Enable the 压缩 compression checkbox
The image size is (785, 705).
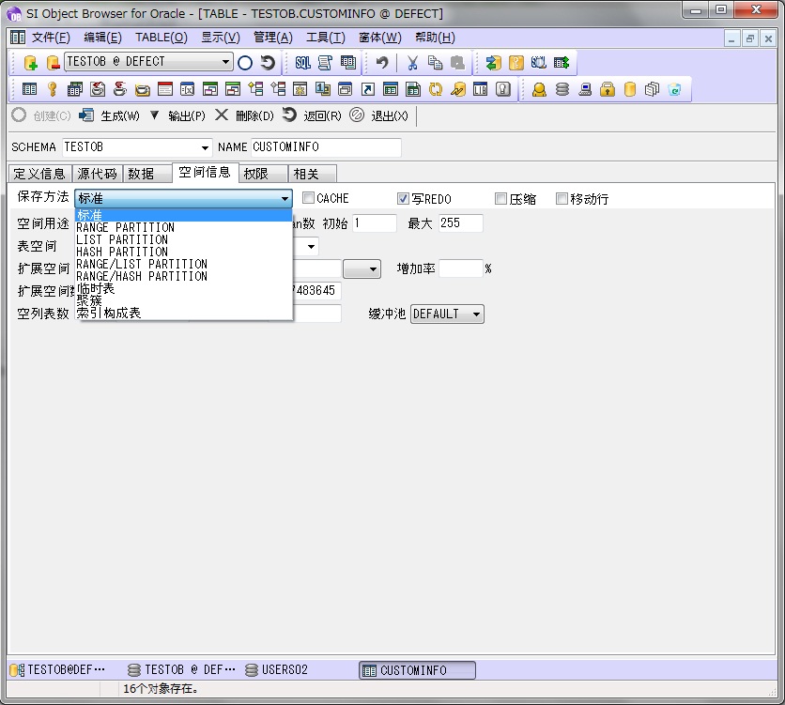tap(500, 199)
